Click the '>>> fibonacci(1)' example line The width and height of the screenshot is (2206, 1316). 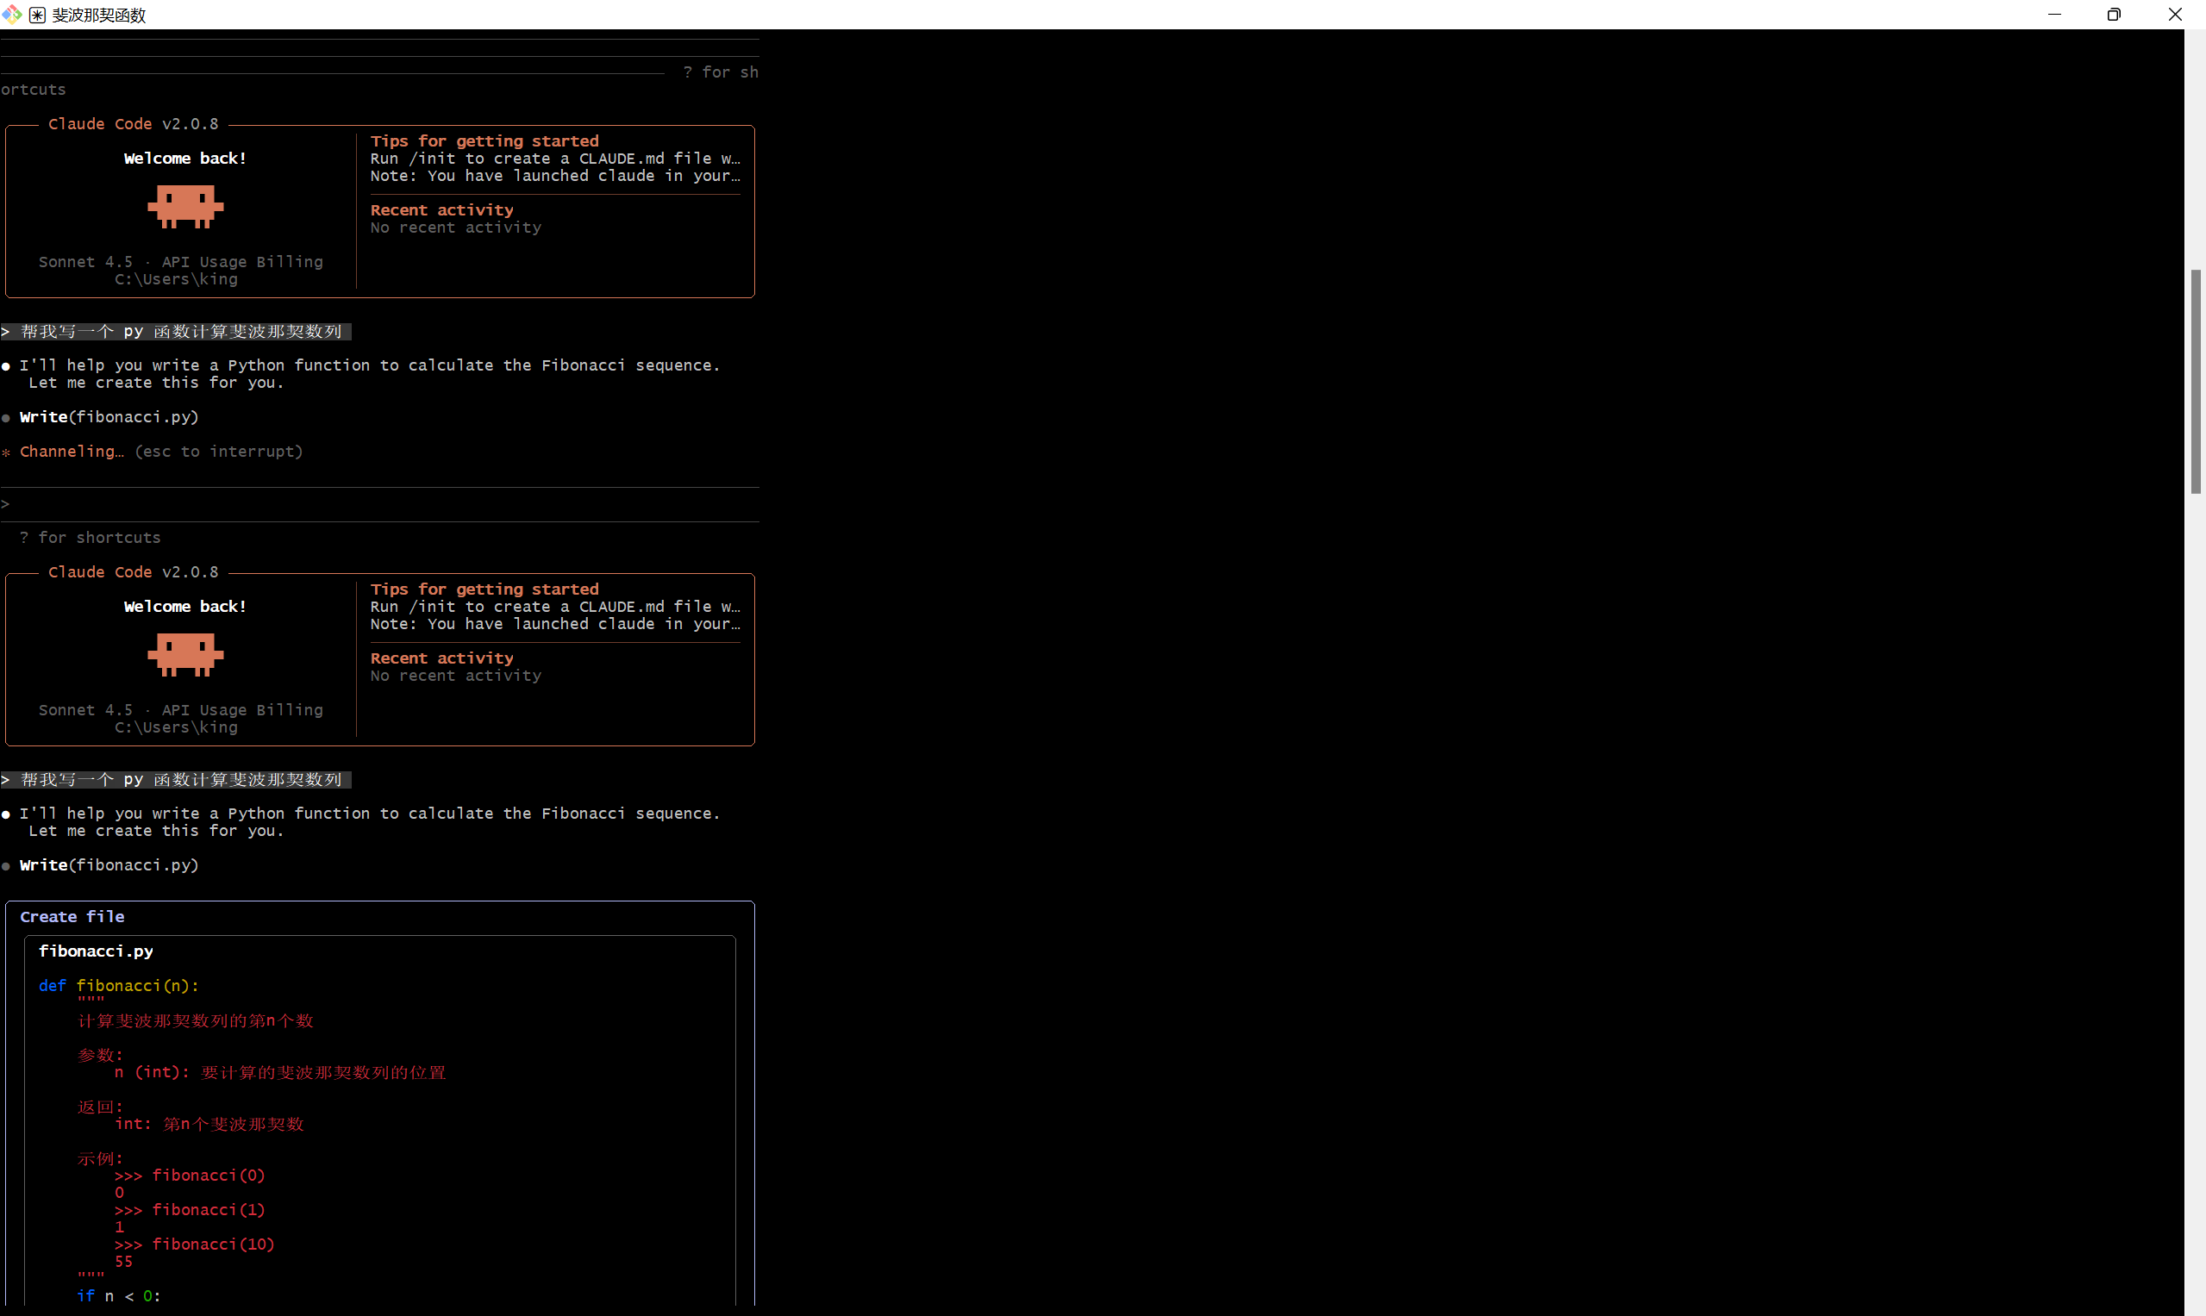tap(190, 1210)
